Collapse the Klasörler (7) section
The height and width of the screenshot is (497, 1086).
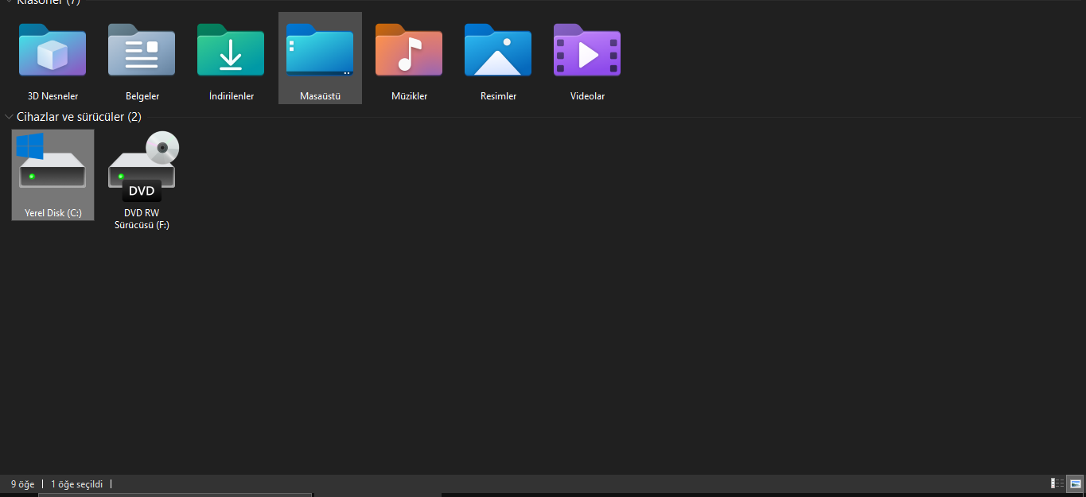coord(8,2)
